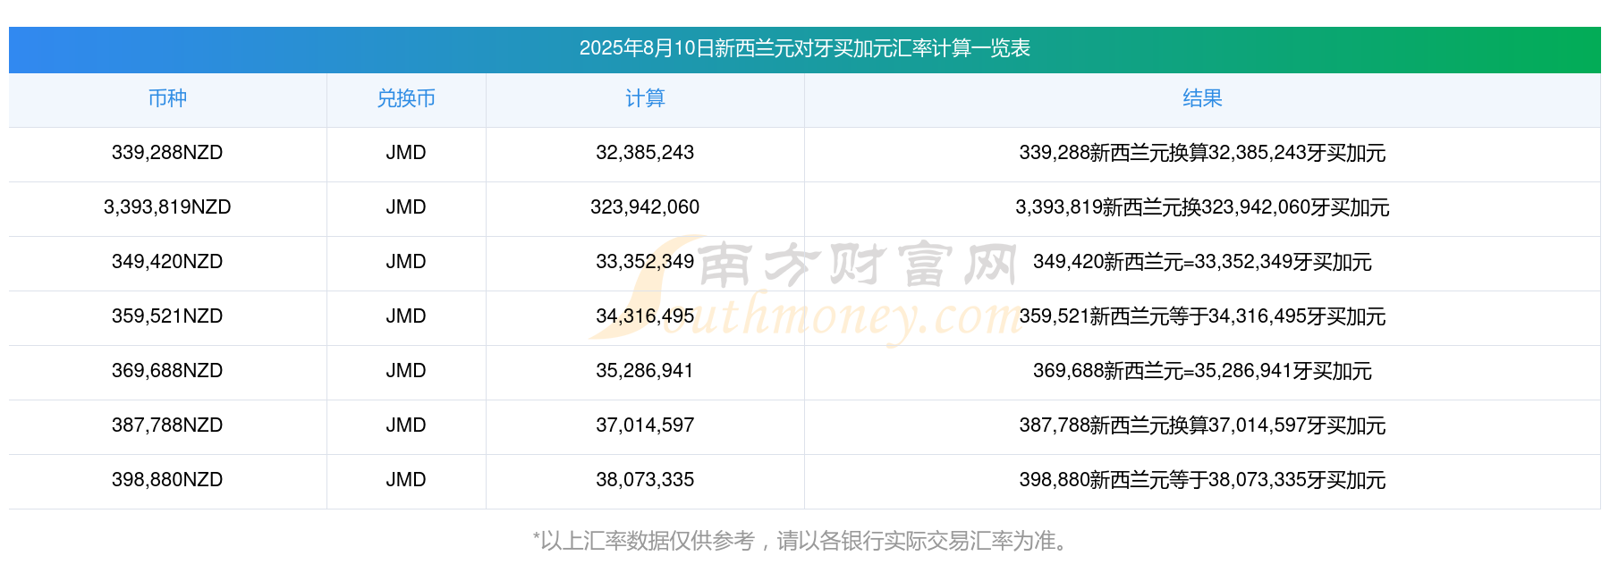
Task: Select the 3,393,819NZD cell
Action: click(x=167, y=207)
